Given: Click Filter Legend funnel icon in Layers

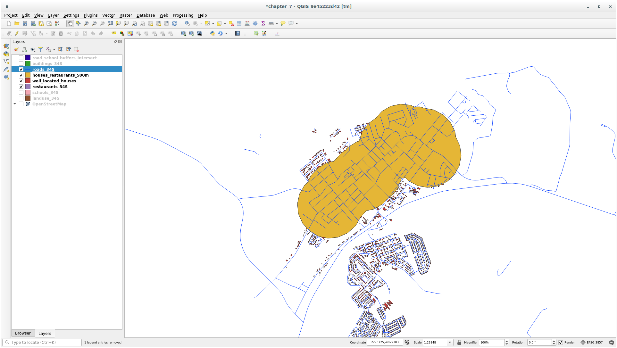Looking at the screenshot, I should (x=40, y=49).
